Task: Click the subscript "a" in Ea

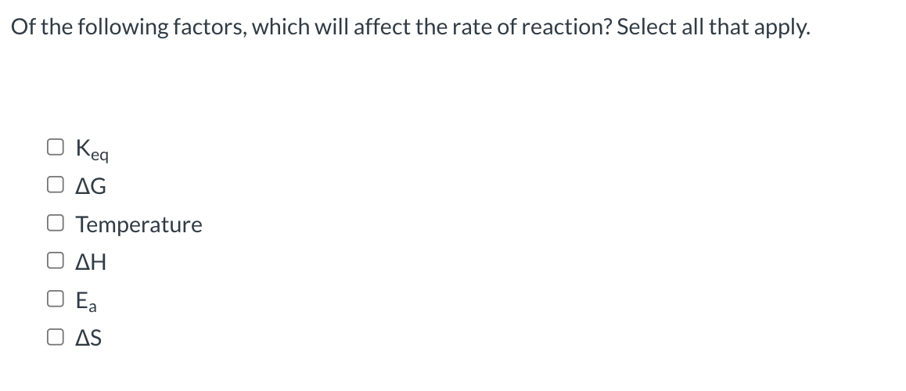Action: pyautogui.click(x=92, y=307)
